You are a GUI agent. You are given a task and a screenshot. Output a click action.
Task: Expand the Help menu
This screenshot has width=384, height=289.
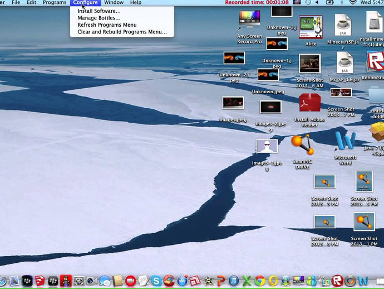136,3
